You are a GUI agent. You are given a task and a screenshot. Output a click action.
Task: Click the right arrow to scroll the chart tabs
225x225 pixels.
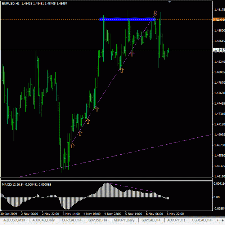point(223,220)
